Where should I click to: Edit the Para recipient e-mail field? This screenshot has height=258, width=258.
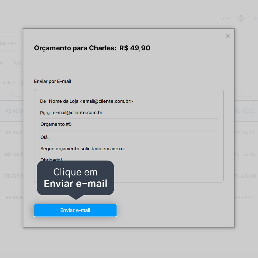click(129, 113)
